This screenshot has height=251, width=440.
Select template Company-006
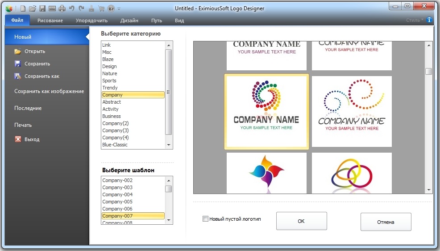pyautogui.click(x=133, y=209)
